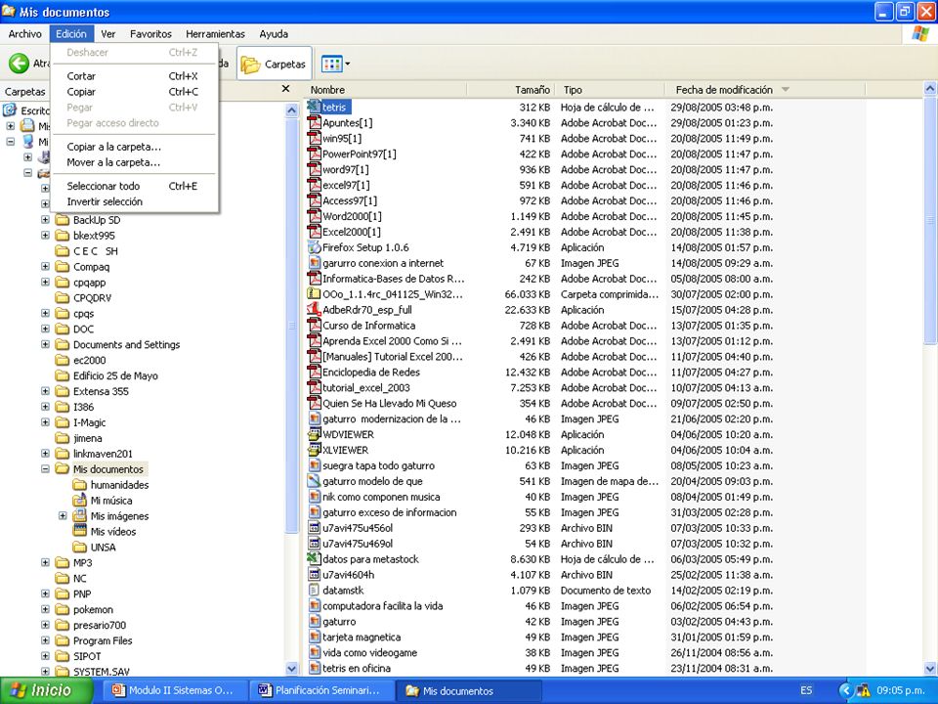938x704 pixels.
Task: Sort by Fecha de modificación column header
Action: coord(765,90)
